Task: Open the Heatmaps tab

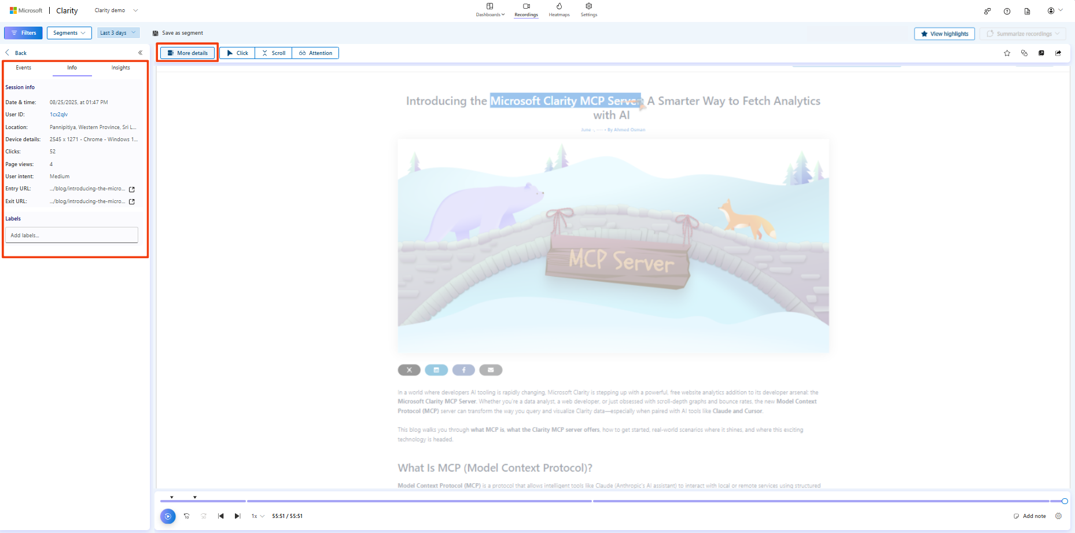Action: click(559, 10)
